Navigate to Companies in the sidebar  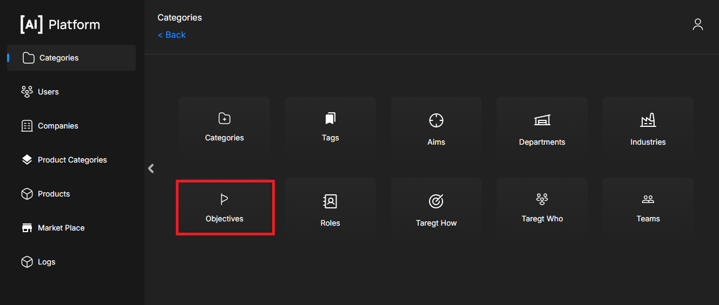coord(57,126)
